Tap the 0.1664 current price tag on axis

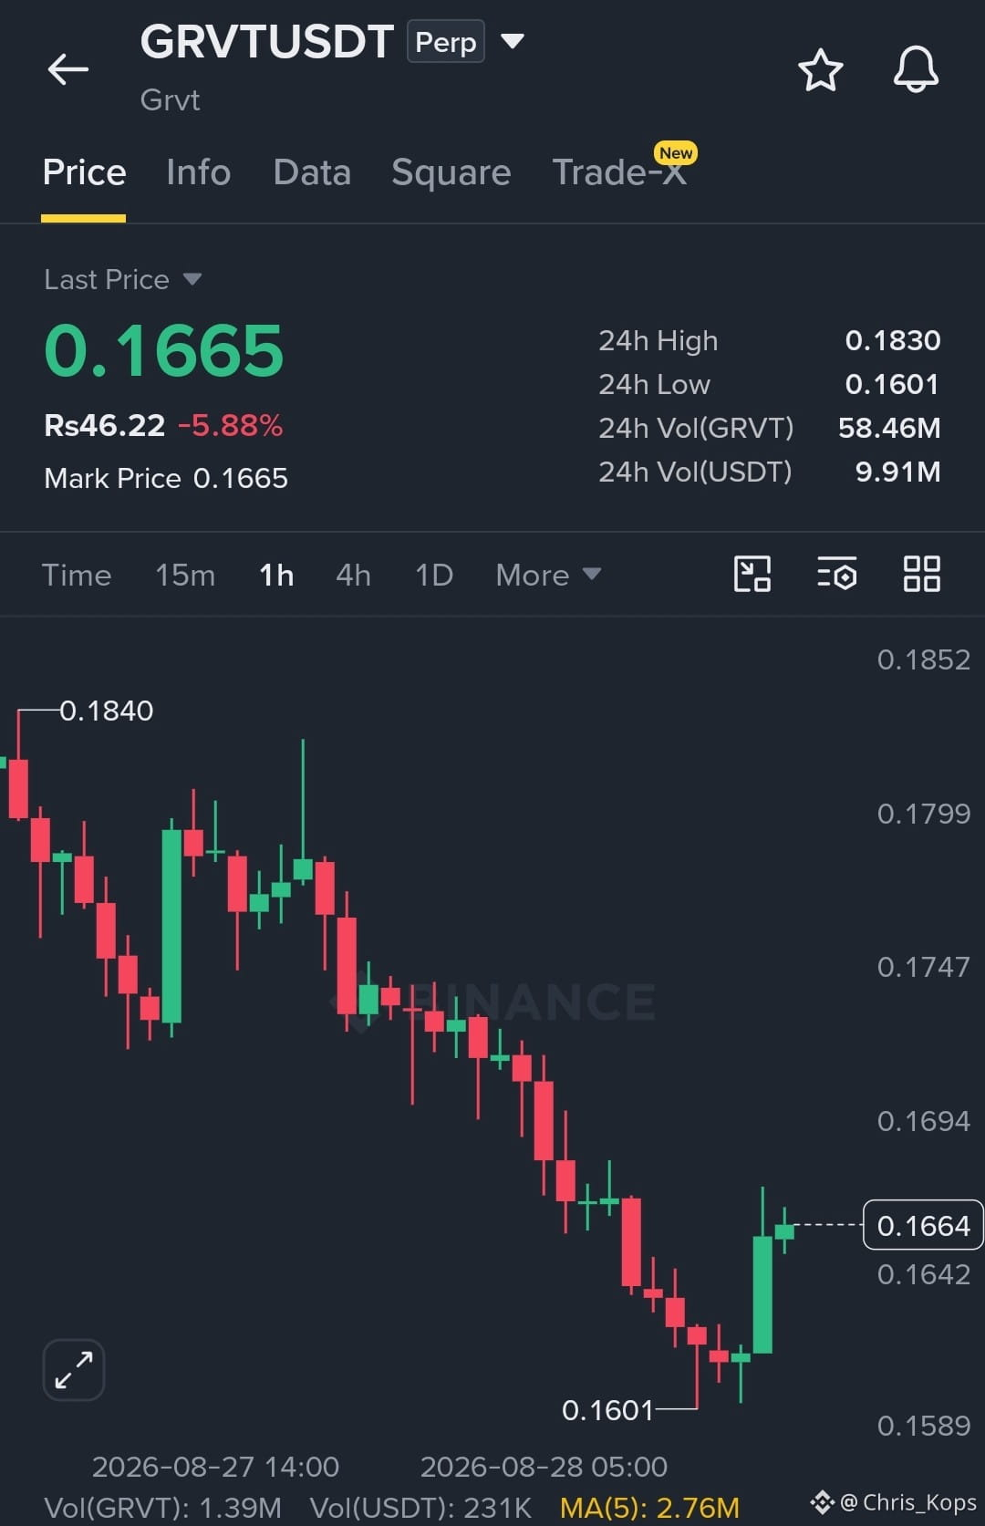point(923,1225)
